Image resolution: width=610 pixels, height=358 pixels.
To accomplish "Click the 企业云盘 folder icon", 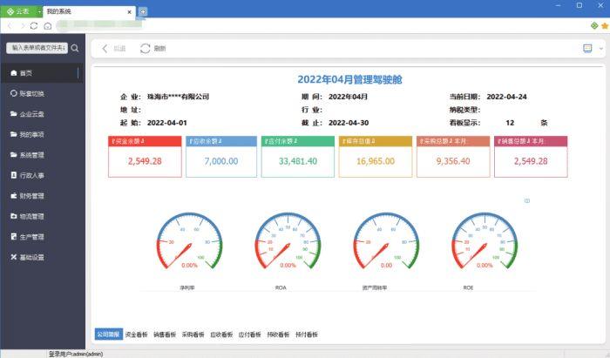I will (x=14, y=113).
